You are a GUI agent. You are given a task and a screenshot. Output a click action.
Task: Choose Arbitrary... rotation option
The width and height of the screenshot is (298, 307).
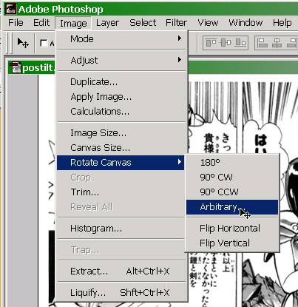pyautogui.click(x=232, y=207)
